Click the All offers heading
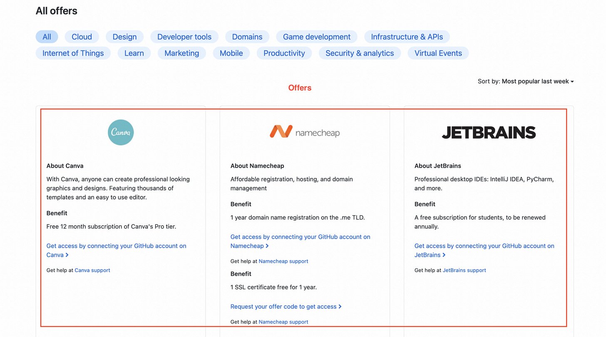This screenshot has height=337, width=606. tap(57, 11)
